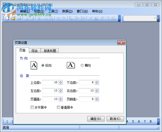Click the 左边距 input field
162x132 pixels.
[51, 91]
